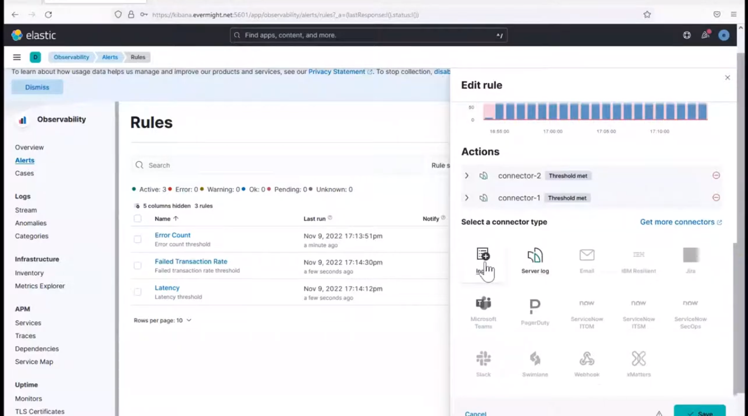Open the Rows per page dropdown
The image size is (748, 416).
point(162,320)
